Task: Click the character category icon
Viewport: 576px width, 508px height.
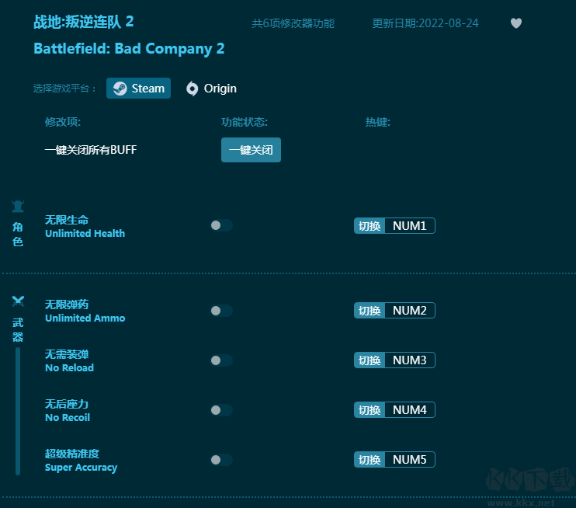Action: pyautogui.click(x=18, y=207)
